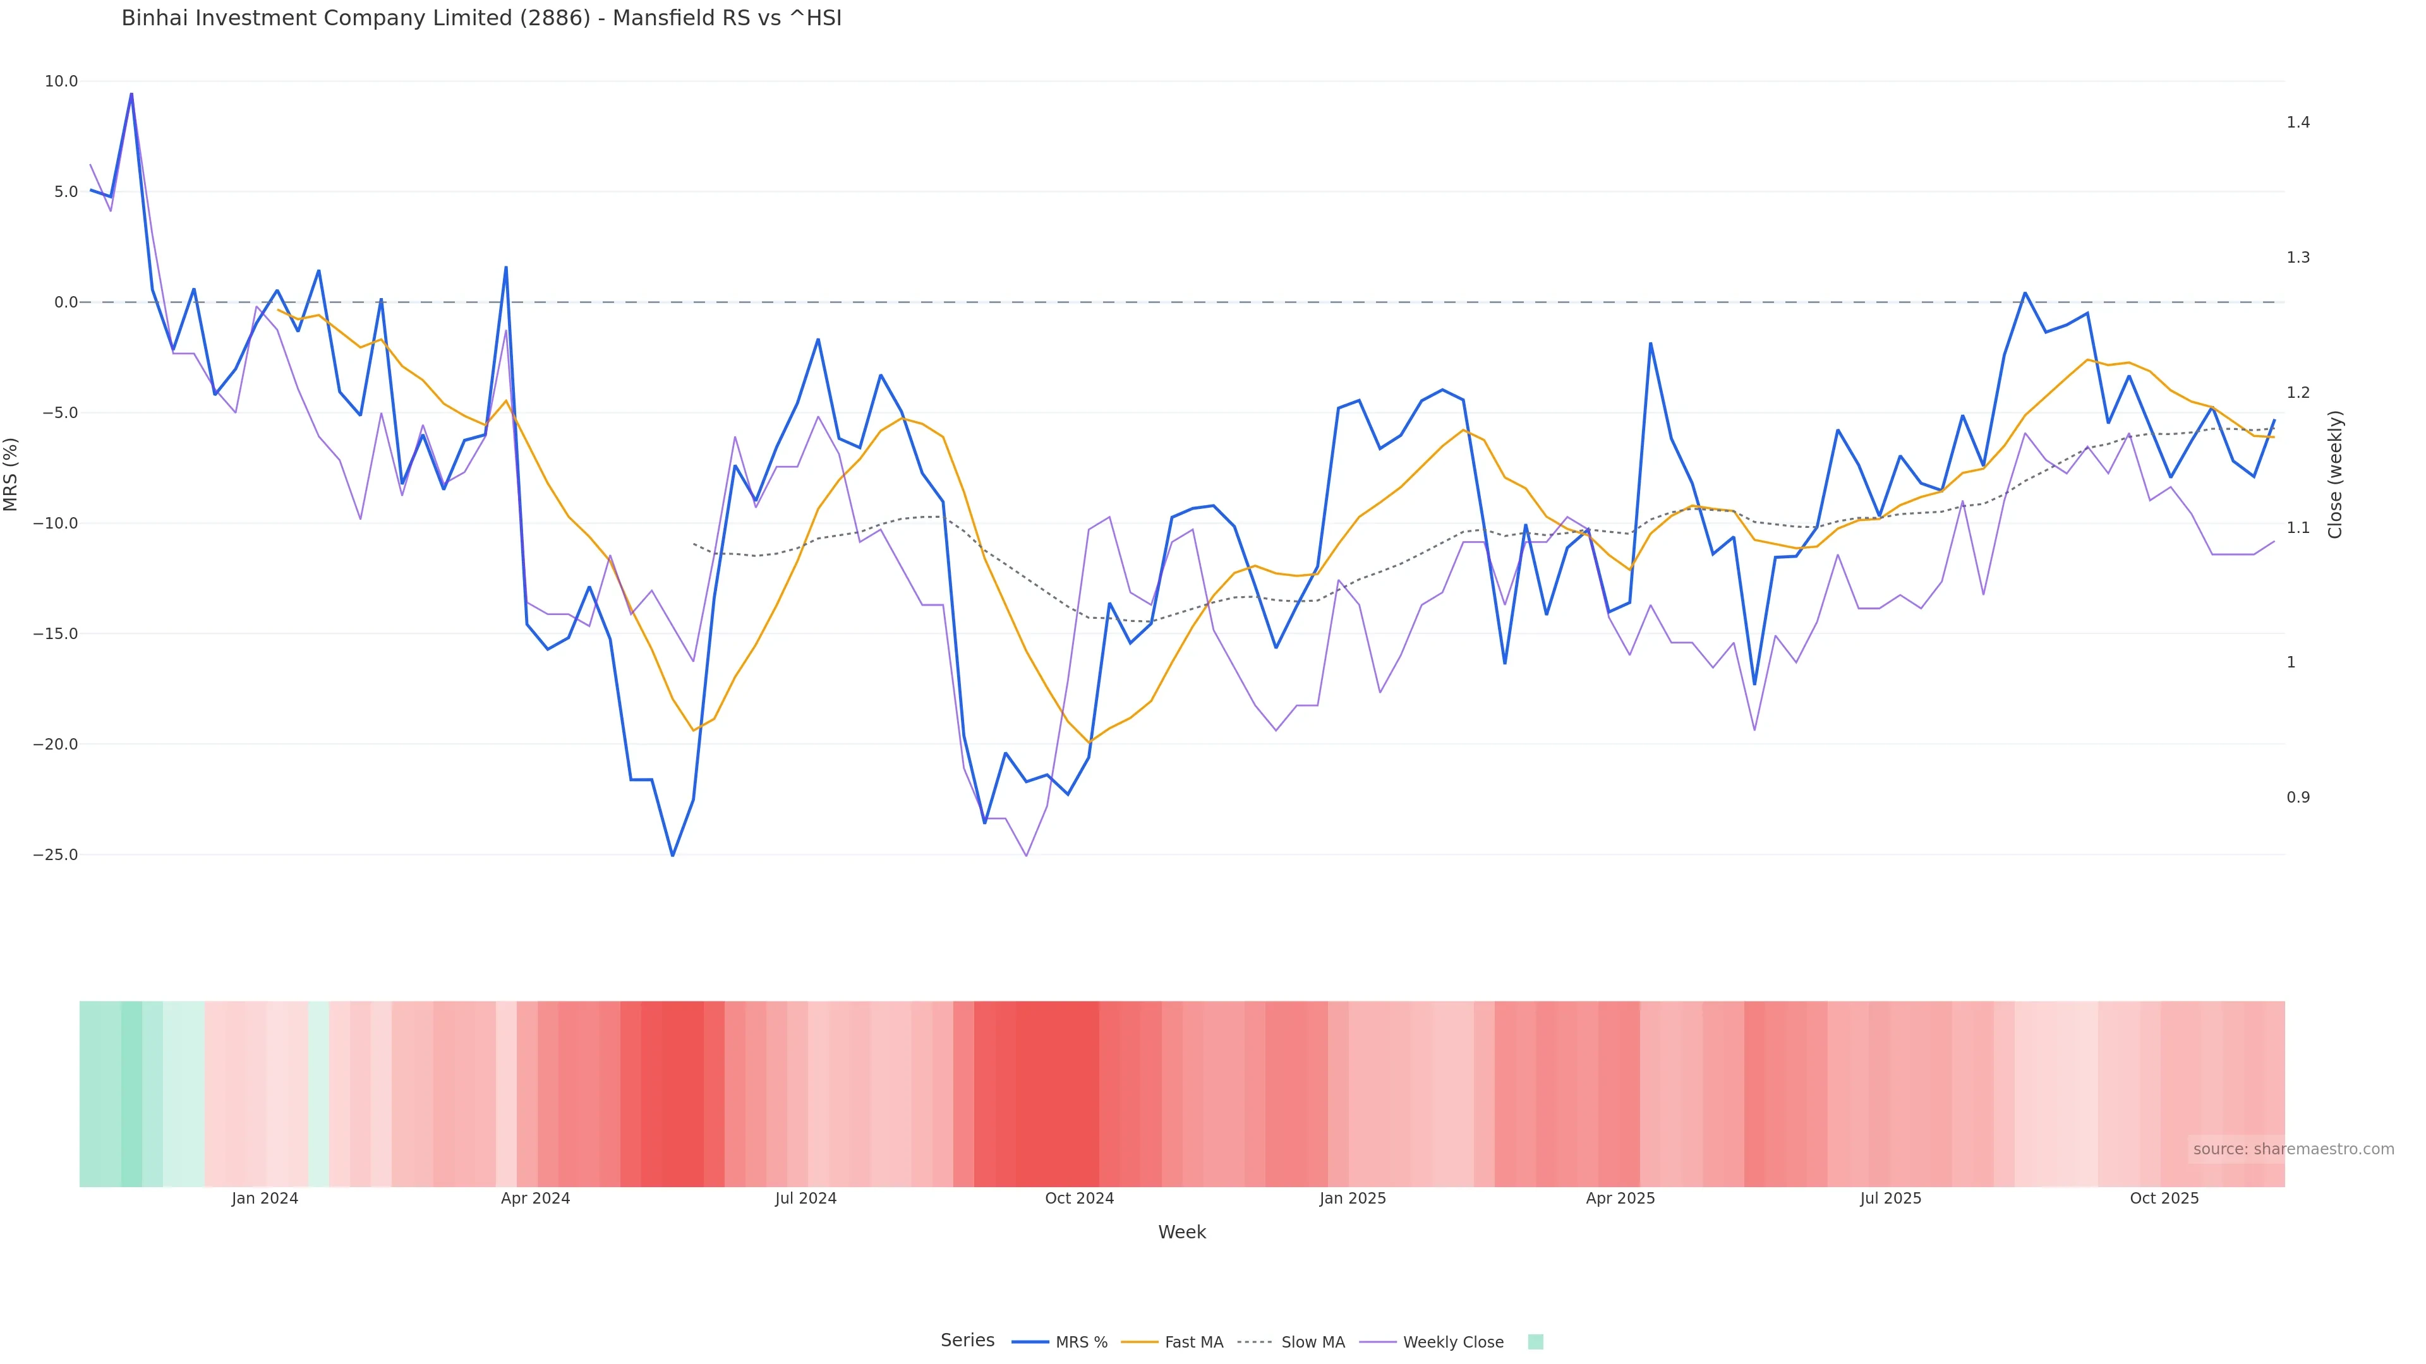Hide the Weekly Close legend series
Screen dimensions: 2426x1364
pos(1452,1343)
